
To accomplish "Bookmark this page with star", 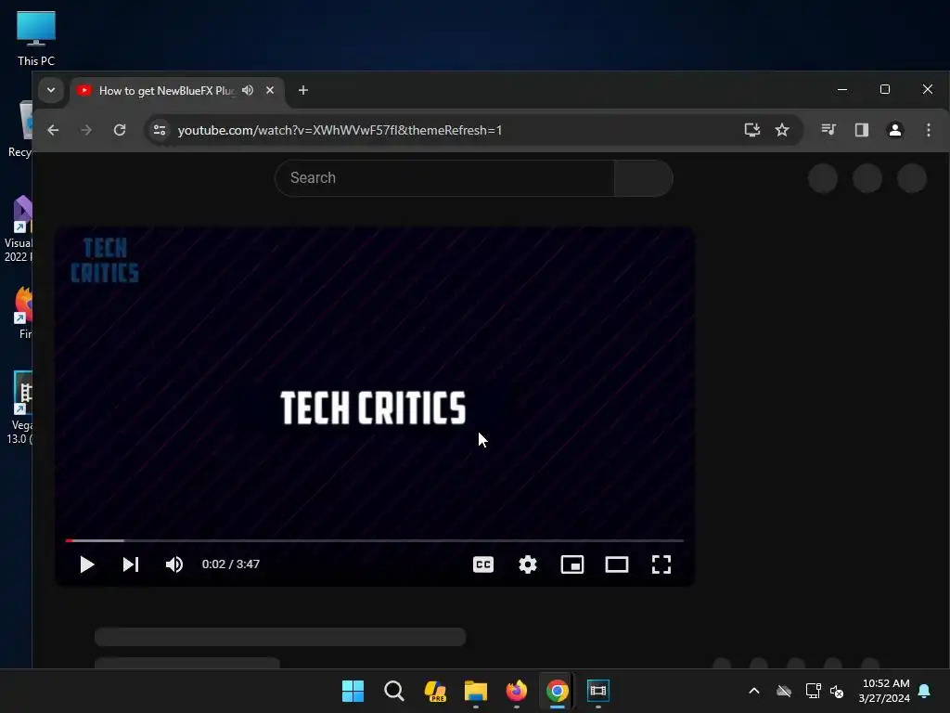I will (x=782, y=130).
